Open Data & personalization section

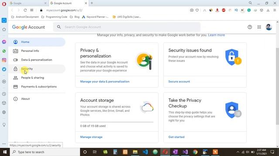click(x=37, y=60)
